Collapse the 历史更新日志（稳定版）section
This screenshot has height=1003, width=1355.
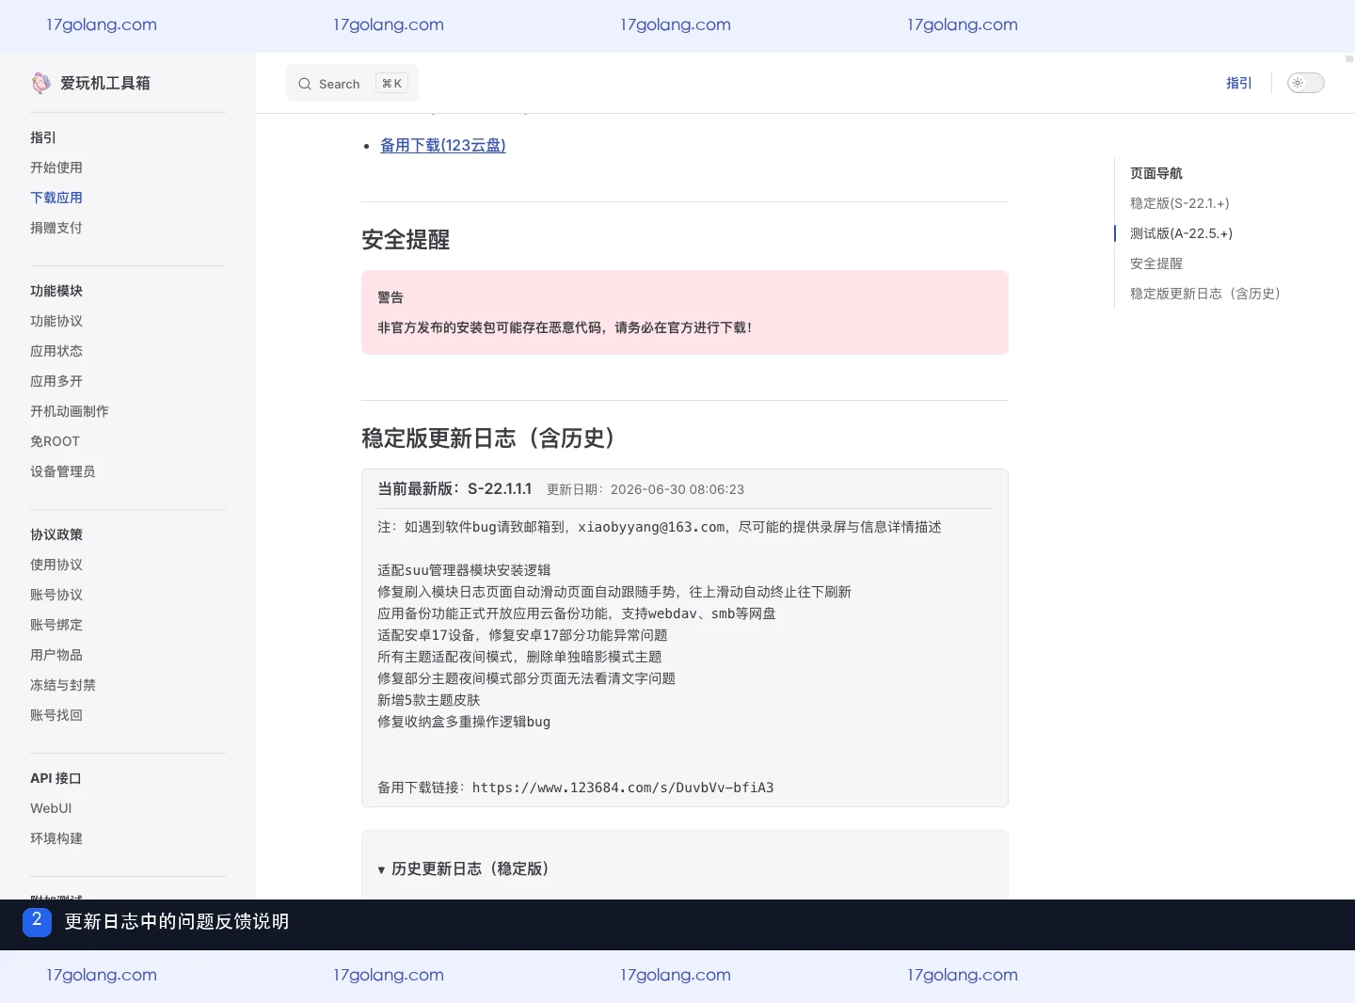(463, 868)
